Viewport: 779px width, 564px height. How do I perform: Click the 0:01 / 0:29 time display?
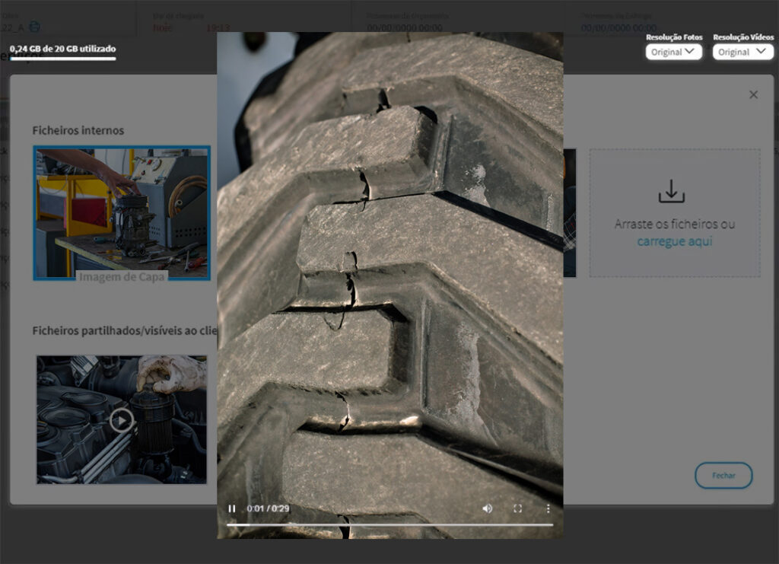[268, 508]
